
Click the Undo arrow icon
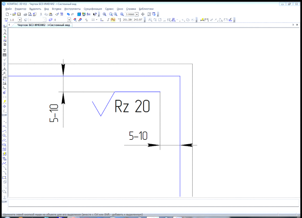(x=68, y=14)
